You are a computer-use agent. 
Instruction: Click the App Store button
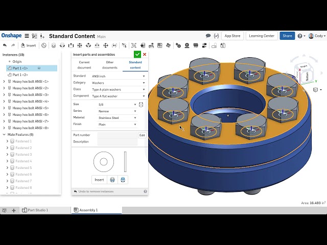[232, 36]
